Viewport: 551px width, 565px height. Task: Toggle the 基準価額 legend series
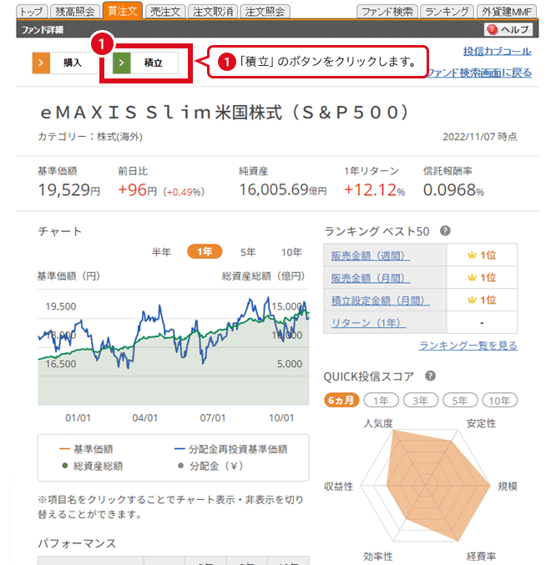(x=86, y=449)
